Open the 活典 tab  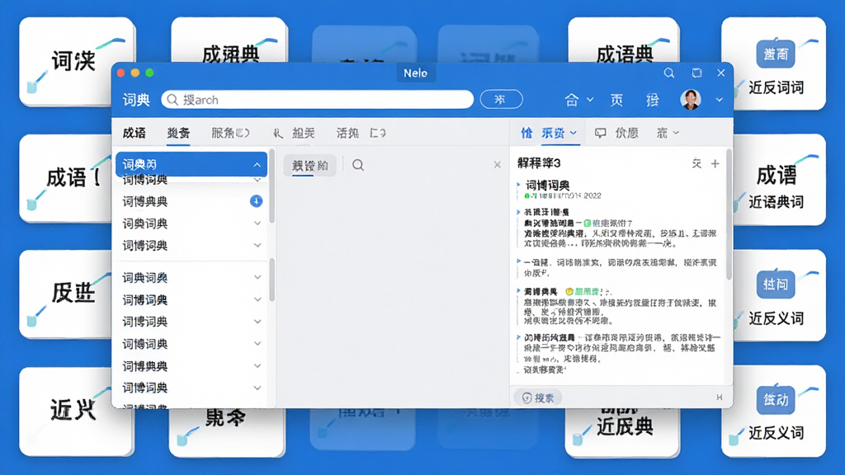[x=347, y=133]
